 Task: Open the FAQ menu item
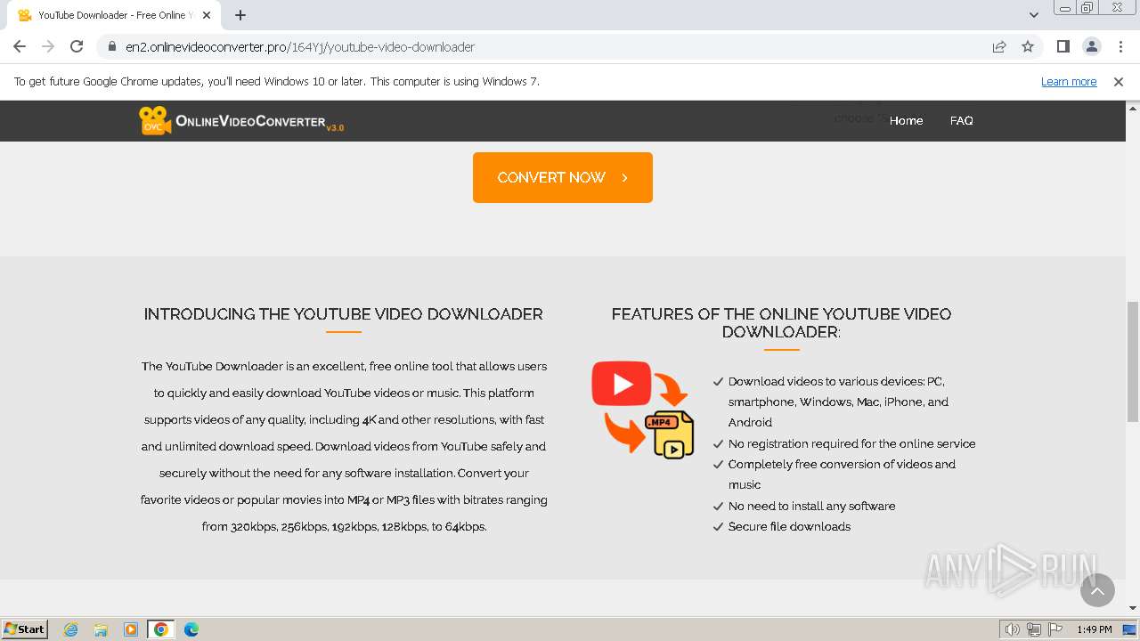tap(961, 120)
